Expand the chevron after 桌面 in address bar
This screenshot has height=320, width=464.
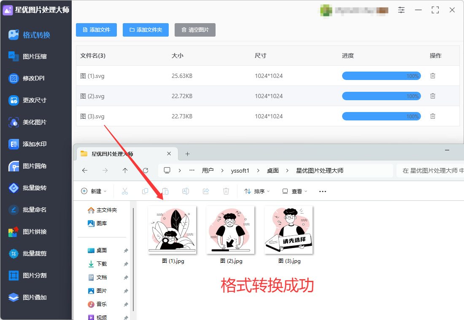tap(287, 171)
